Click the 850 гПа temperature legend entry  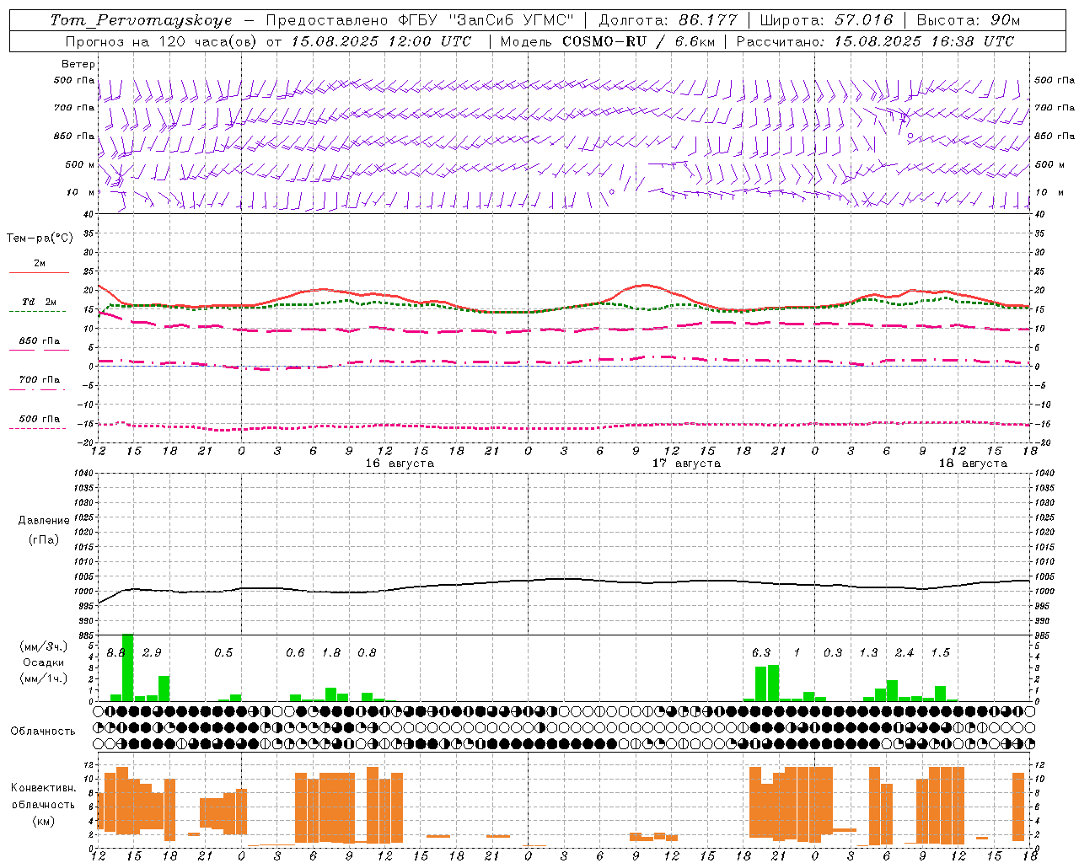tap(40, 340)
